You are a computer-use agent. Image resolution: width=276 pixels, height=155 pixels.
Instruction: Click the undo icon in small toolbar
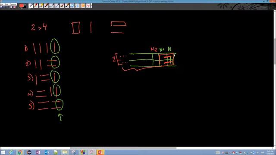click(x=4, y=7)
